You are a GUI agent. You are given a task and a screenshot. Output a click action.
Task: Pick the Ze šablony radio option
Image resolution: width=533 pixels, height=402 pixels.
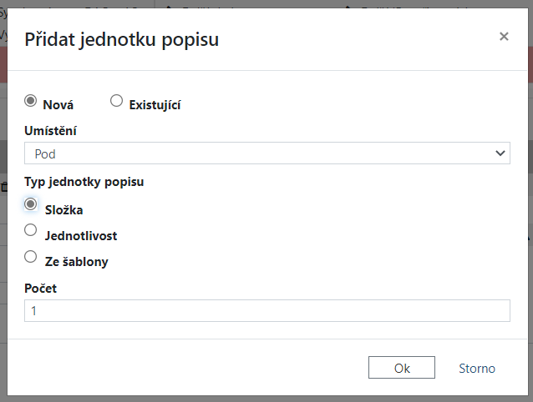click(x=31, y=256)
